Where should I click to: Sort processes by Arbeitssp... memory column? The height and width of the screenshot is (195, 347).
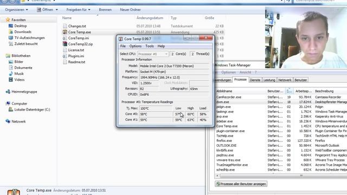tap(304, 91)
